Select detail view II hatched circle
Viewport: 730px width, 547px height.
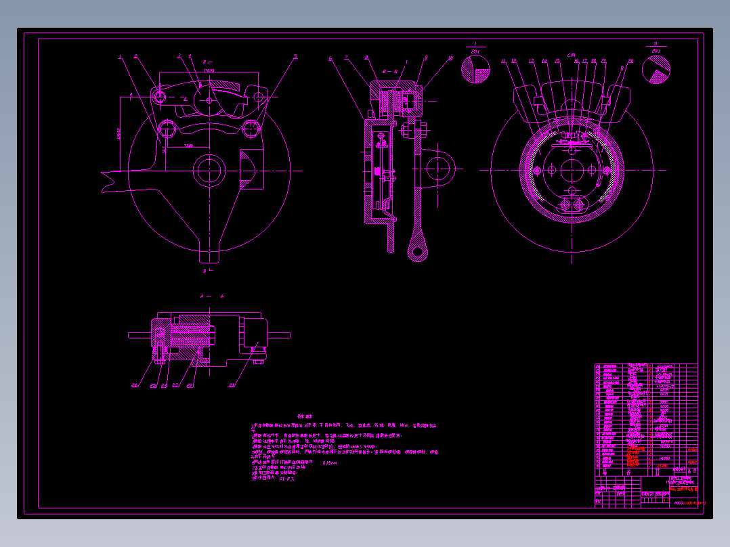pyautogui.click(x=656, y=70)
